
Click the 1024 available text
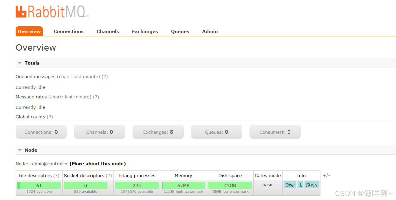coord(39,192)
